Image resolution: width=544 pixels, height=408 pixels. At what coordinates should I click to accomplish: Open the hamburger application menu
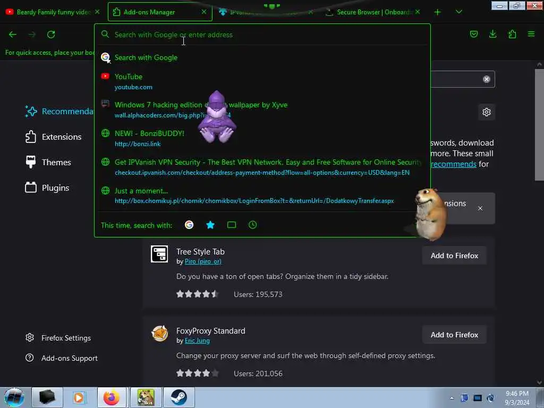(531, 34)
